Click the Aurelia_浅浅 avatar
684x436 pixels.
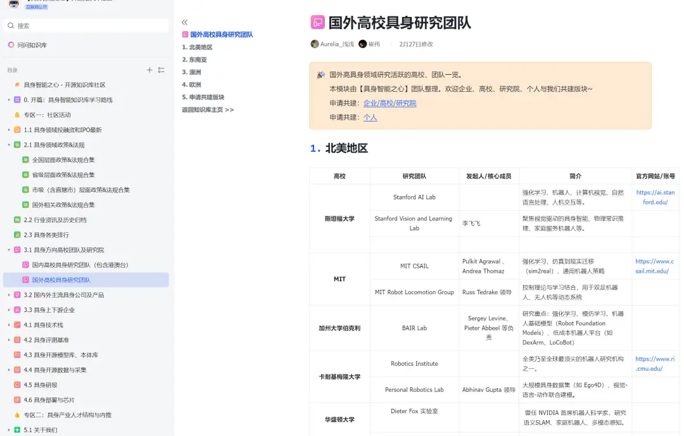click(x=315, y=44)
